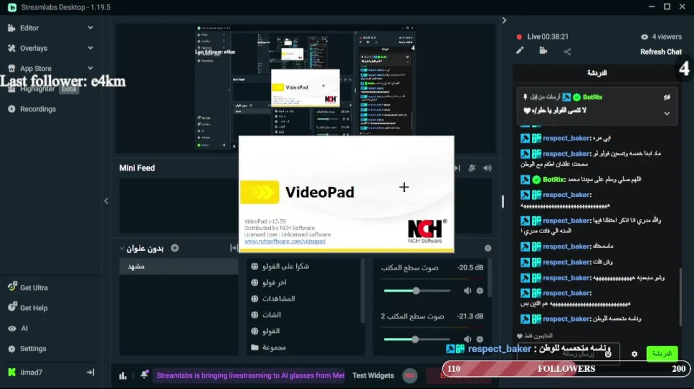
Task: Open the notifications bell icon
Action: click(144, 374)
